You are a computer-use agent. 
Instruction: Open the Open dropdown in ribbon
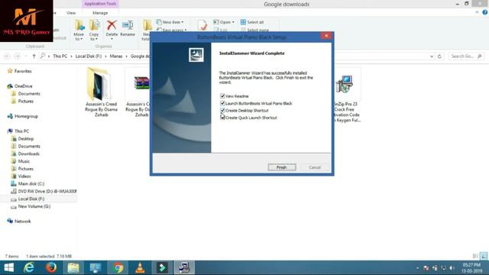coord(224,22)
